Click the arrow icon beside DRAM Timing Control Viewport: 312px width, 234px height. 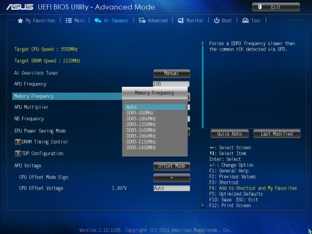[x=18, y=142]
